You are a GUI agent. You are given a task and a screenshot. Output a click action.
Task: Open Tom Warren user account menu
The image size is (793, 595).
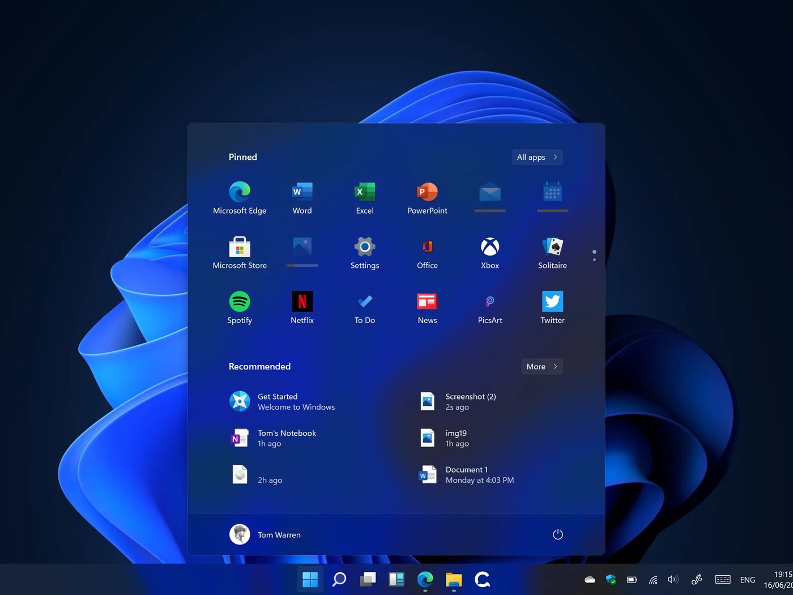[265, 534]
